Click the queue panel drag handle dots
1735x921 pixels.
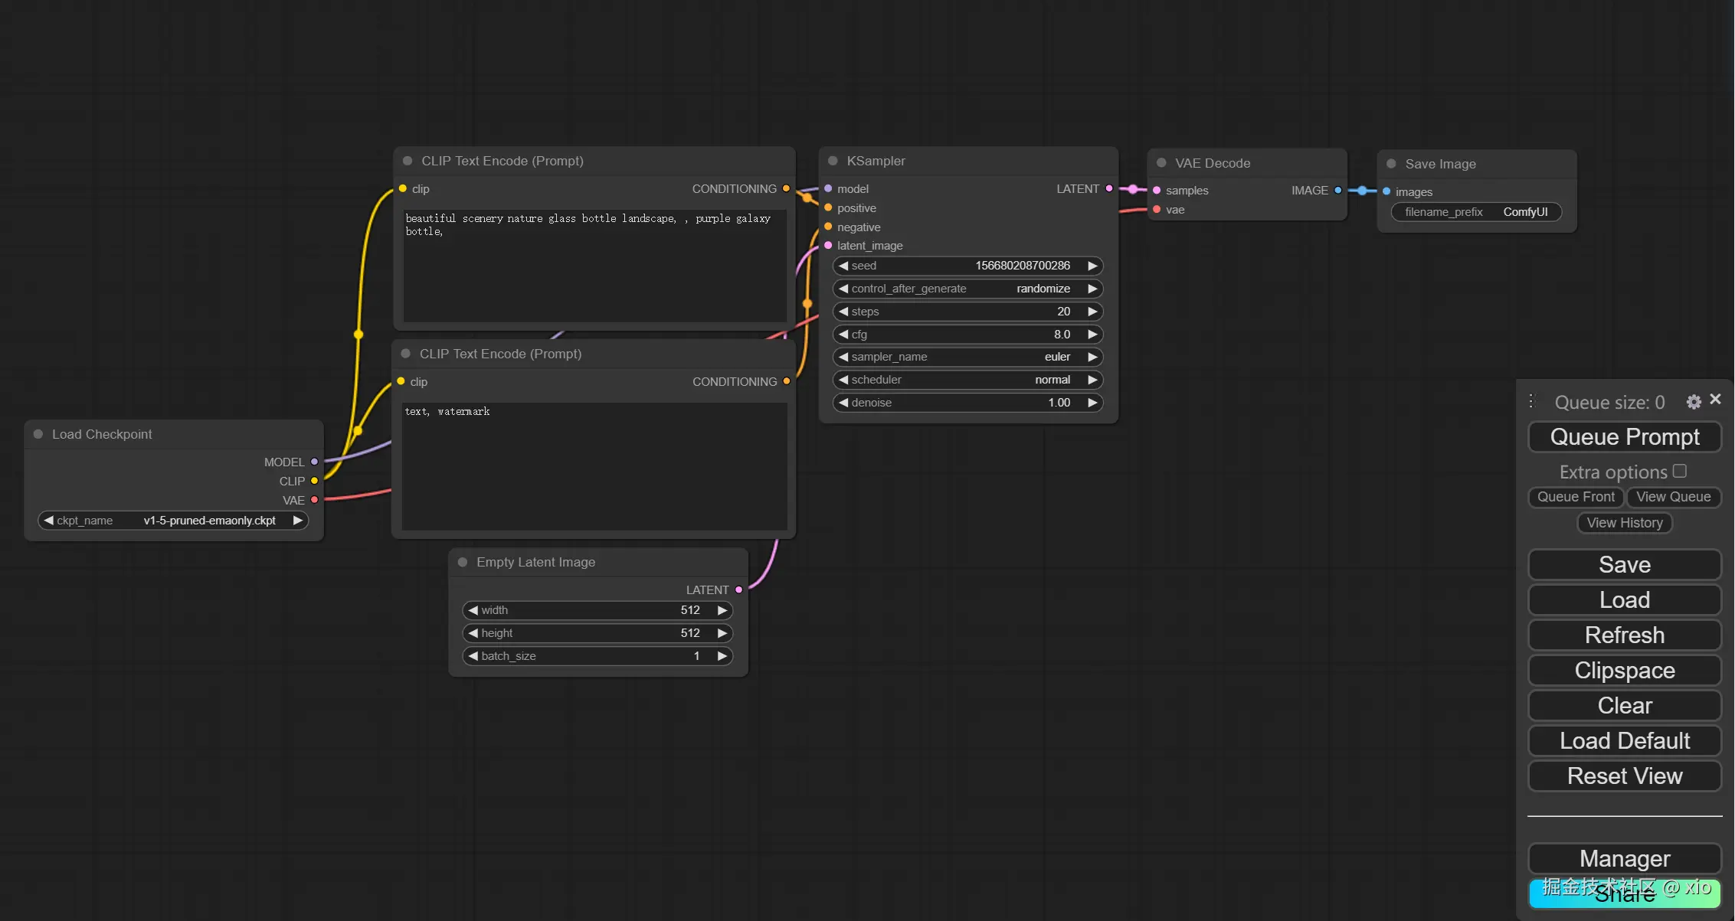1531,401
